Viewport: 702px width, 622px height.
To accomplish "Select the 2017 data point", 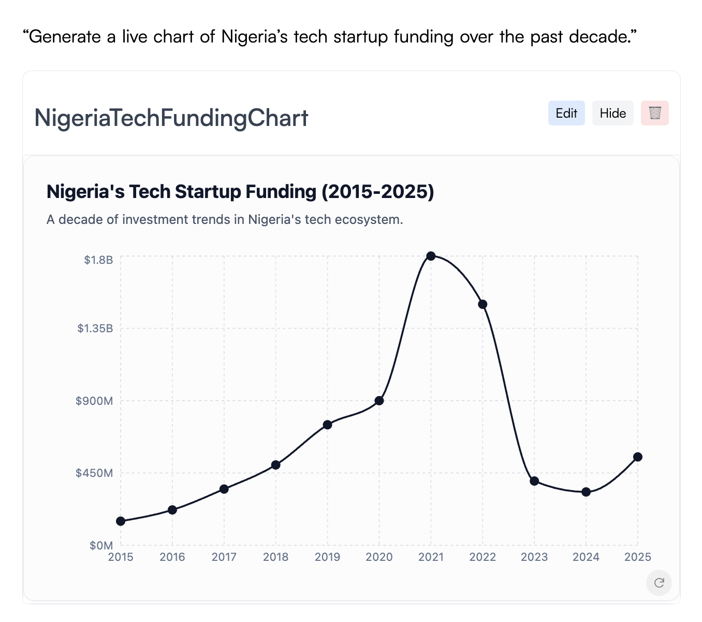I will point(224,489).
